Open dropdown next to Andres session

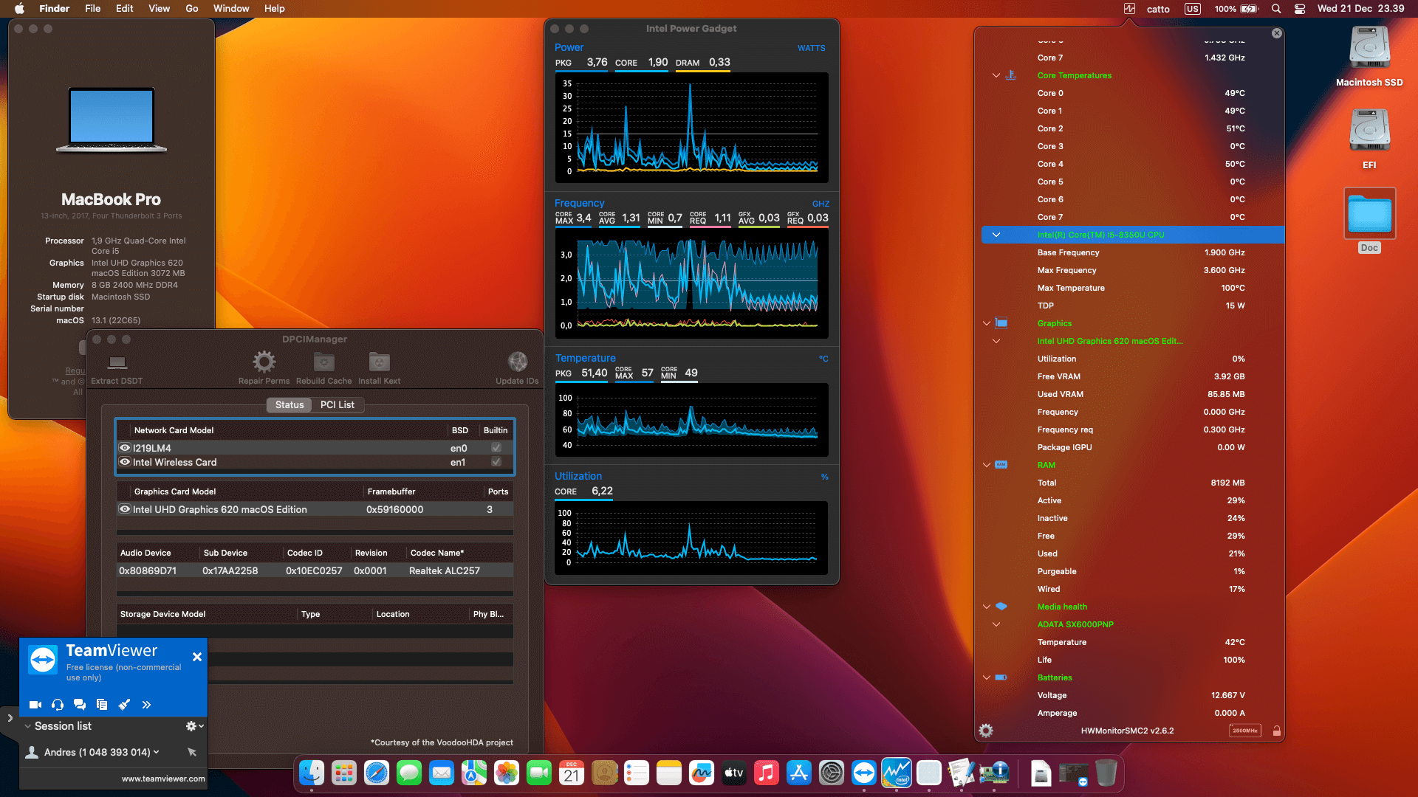(156, 752)
